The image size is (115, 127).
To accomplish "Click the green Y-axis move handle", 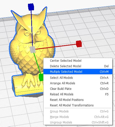I will [41, 77].
